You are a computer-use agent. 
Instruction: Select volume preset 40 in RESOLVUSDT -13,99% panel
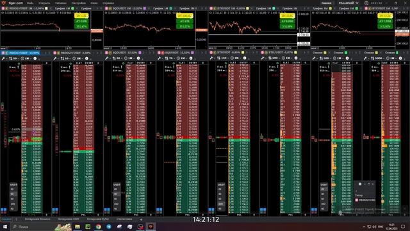tap(13, 209)
